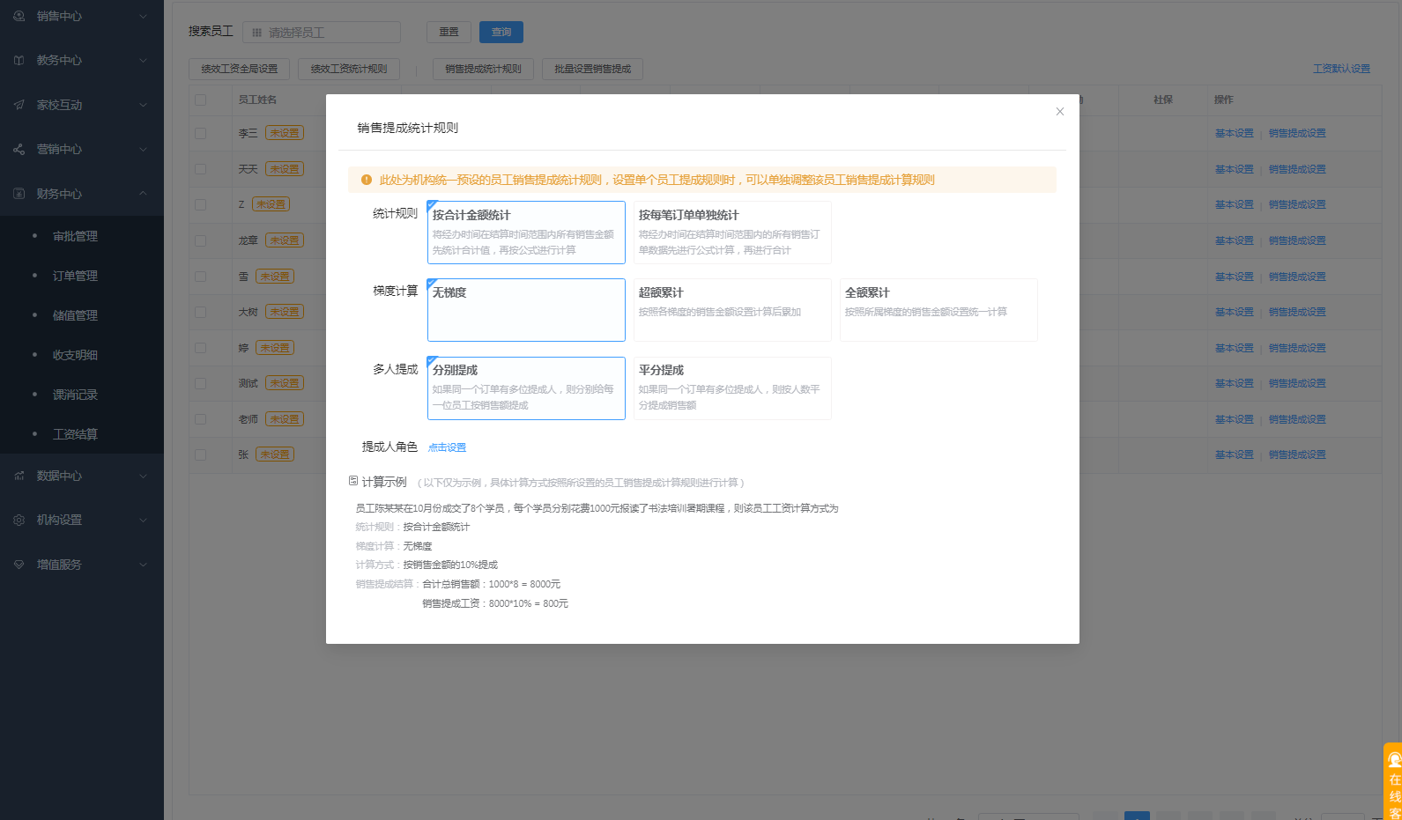Open 销售提成设置 for 李三 row
Screen dimensions: 1402x820
1297,133
